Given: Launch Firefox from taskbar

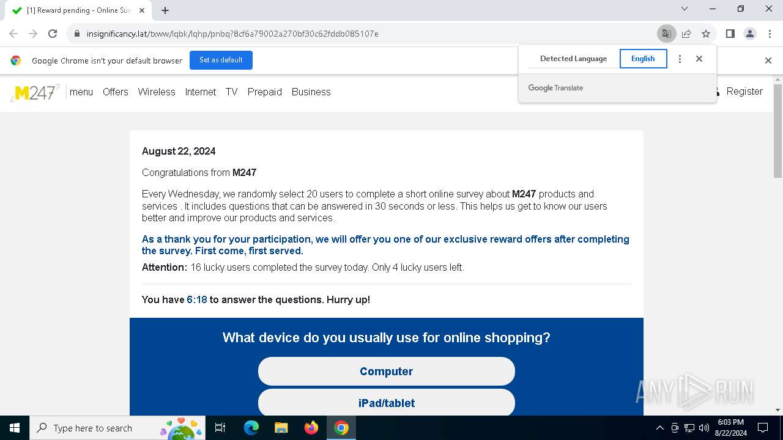Looking at the screenshot, I should 311,428.
